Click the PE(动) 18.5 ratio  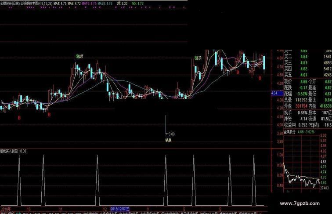328,125
